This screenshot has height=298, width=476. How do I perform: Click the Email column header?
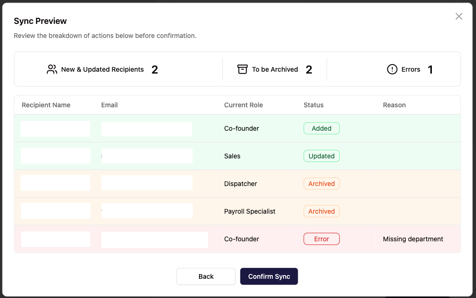click(x=109, y=105)
